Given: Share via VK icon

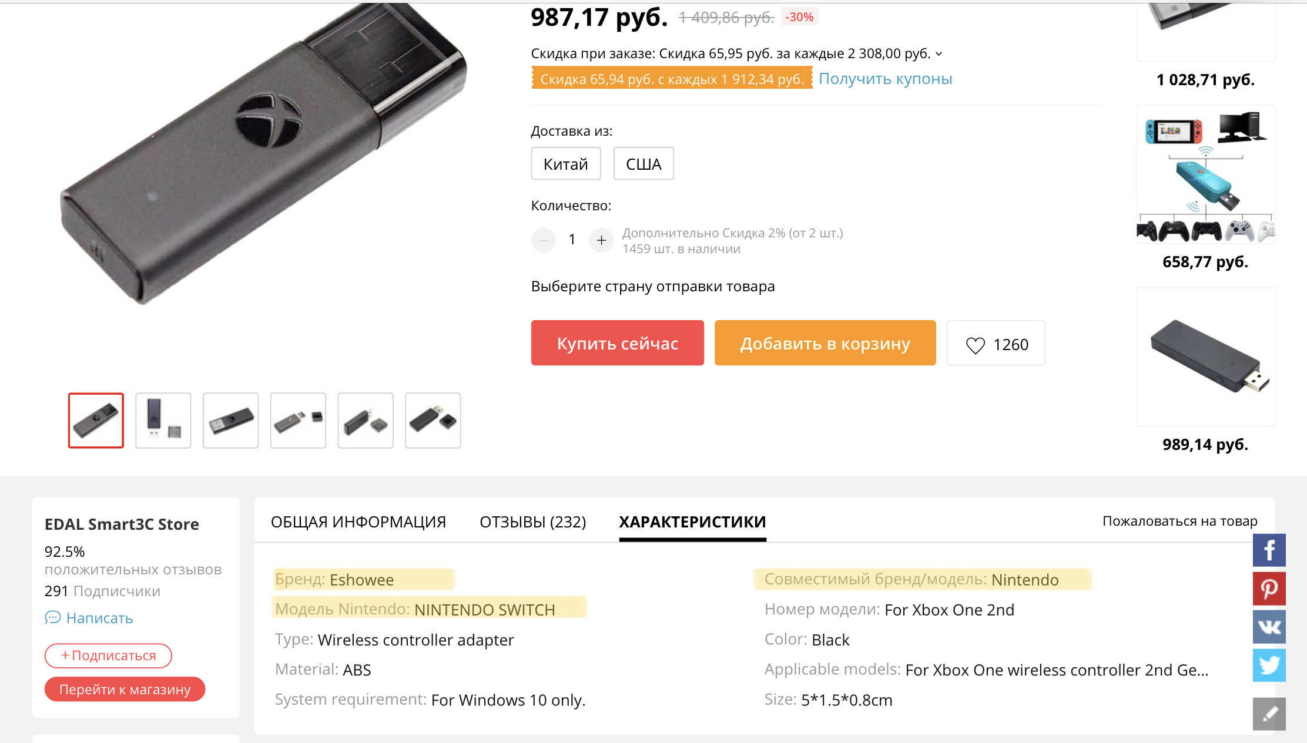Looking at the screenshot, I should click(x=1269, y=627).
